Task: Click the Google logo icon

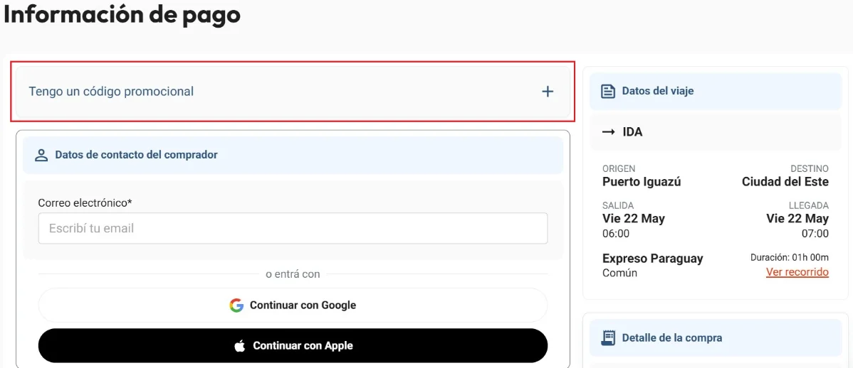Action: coord(236,305)
